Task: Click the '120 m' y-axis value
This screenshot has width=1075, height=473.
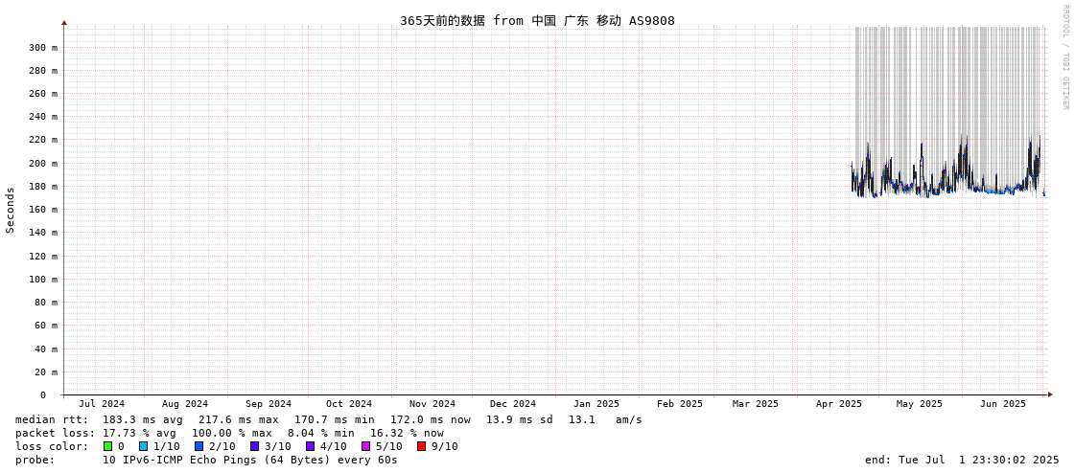Action: pos(44,256)
